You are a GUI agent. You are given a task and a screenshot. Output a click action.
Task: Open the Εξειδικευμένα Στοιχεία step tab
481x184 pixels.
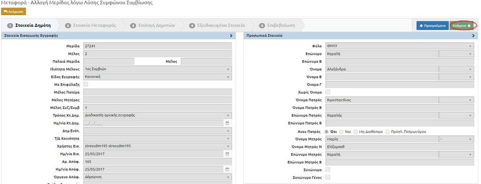click(x=217, y=25)
